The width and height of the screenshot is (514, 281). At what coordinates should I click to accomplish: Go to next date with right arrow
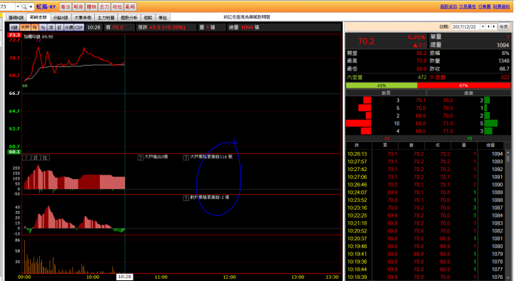(x=494, y=27)
